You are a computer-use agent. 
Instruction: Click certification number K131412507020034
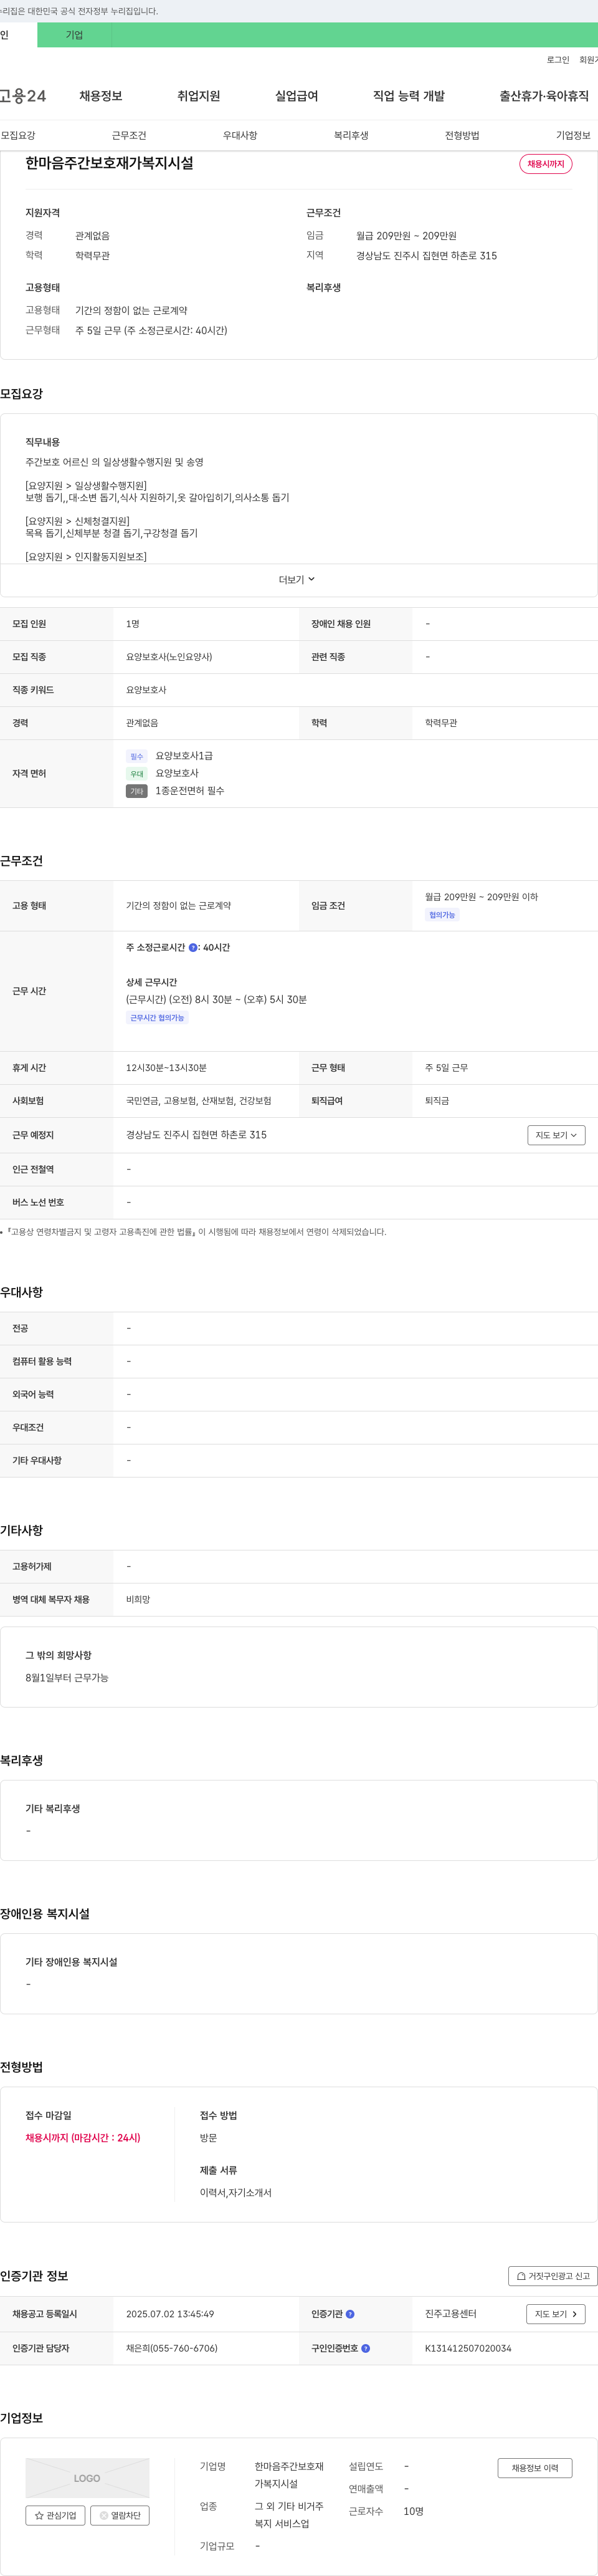point(468,2348)
